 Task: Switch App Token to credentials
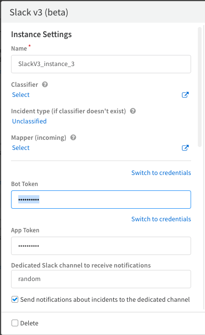click(x=161, y=219)
